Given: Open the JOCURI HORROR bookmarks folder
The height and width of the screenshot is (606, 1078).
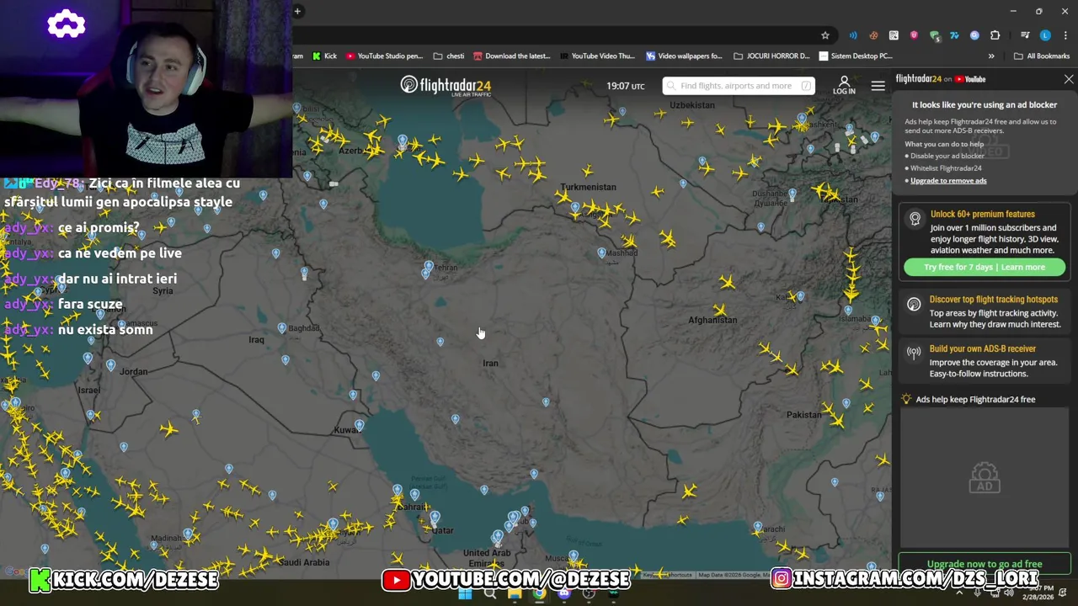Looking at the screenshot, I should click(771, 56).
